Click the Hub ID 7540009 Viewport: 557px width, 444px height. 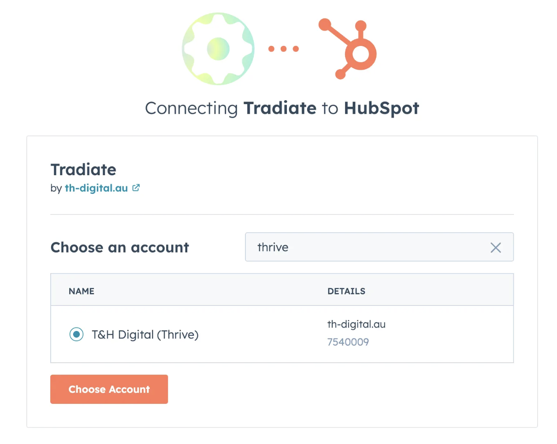tap(348, 342)
